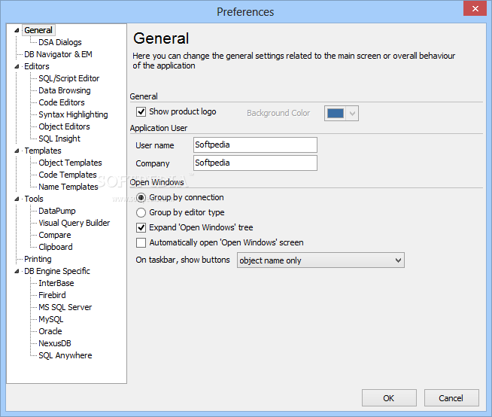Viewport: 492px width, 417px height.
Task: Select Group by connection radio button
Action: point(141,198)
